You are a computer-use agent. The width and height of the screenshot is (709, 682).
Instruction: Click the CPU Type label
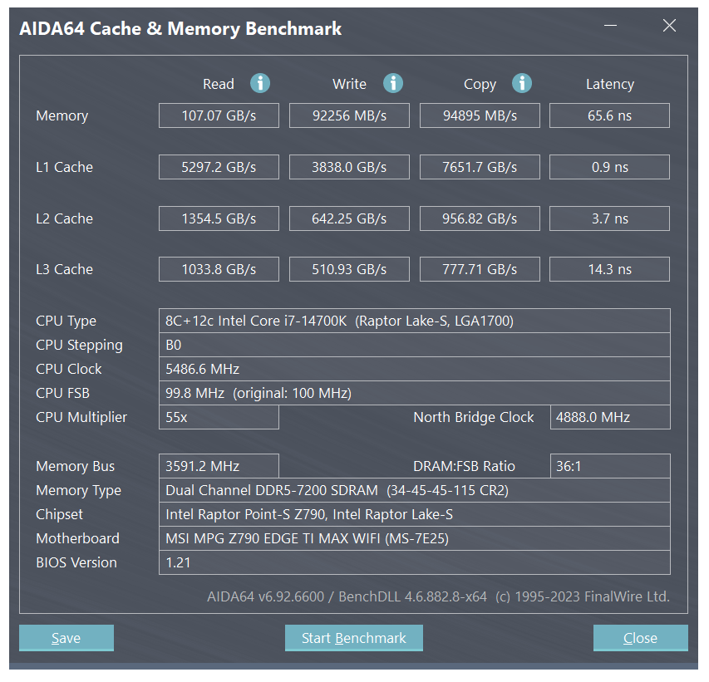pos(66,321)
